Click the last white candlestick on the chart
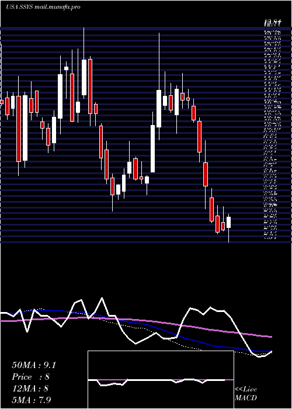The image size is (292, 409). coord(229,222)
